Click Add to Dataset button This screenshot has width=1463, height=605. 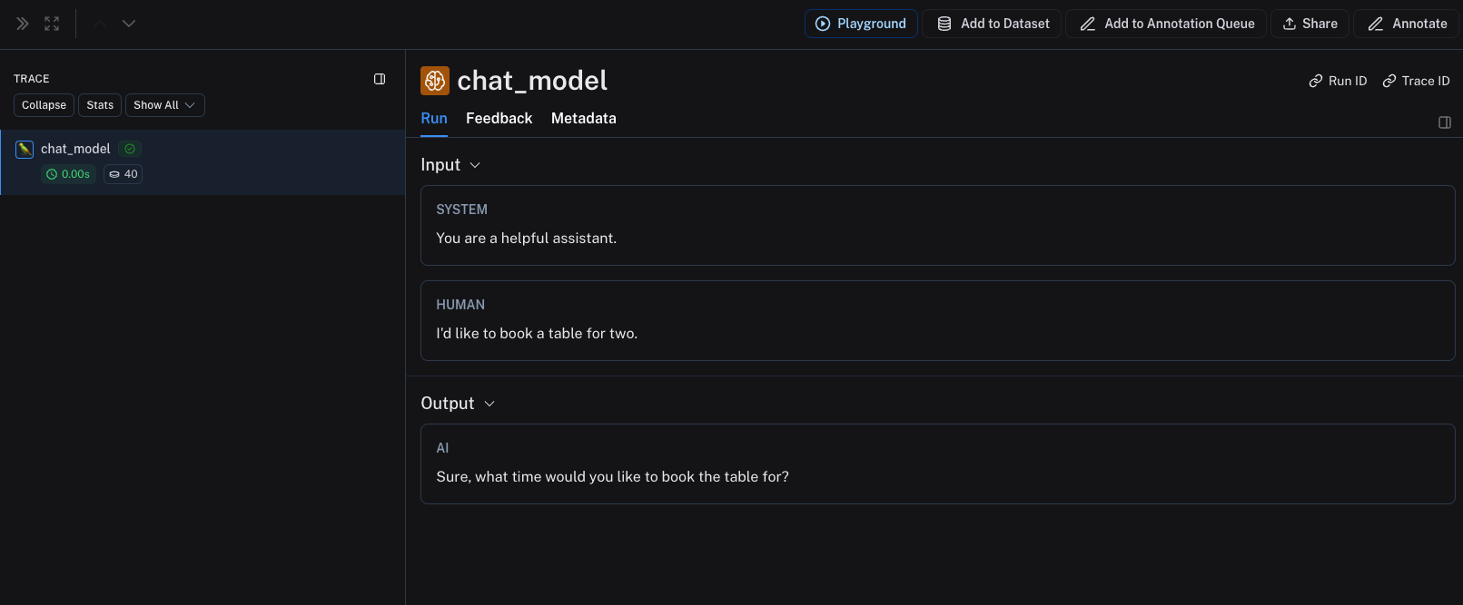pos(993,24)
